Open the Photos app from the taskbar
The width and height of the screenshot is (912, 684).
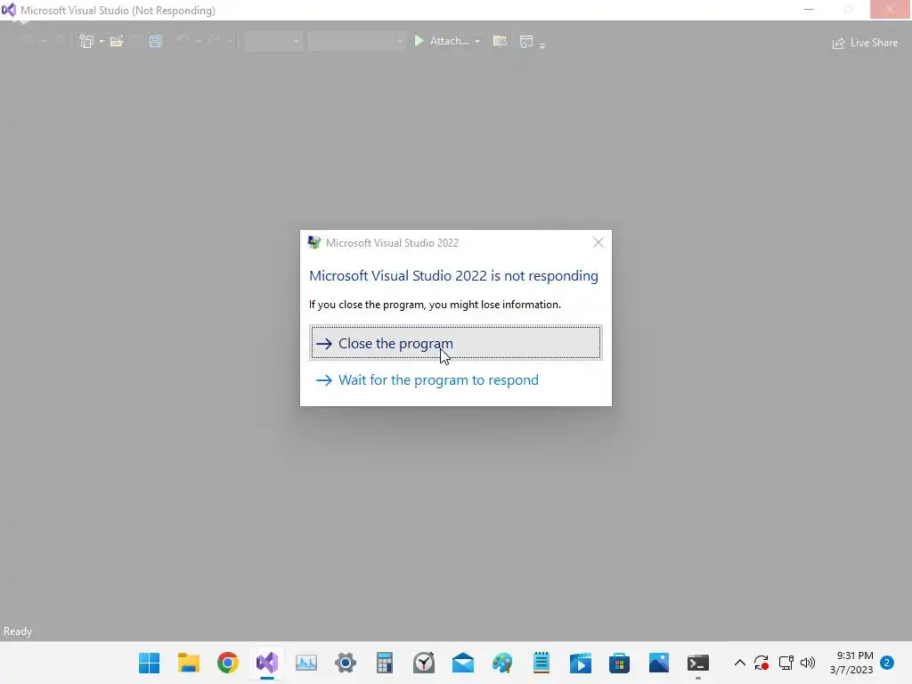pos(658,663)
